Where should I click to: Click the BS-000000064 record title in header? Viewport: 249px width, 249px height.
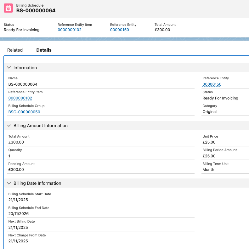coord(36,11)
